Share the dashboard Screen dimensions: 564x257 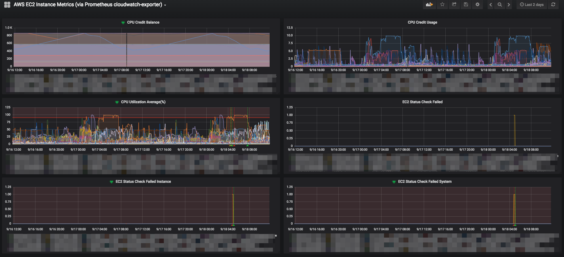(454, 5)
